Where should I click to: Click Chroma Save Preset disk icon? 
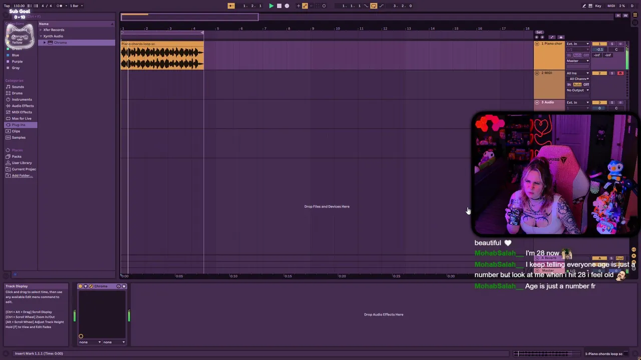[x=124, y=286]
